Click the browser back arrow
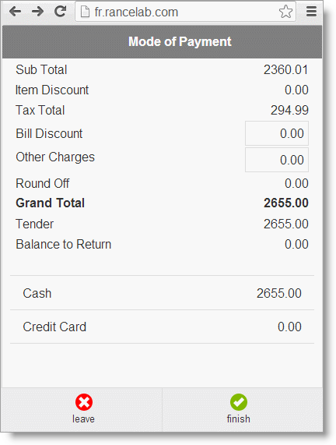This screenshot has width=336, height=445. [15, 12]
